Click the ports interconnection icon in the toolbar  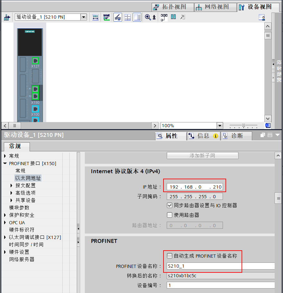click(x=164, y=17)
